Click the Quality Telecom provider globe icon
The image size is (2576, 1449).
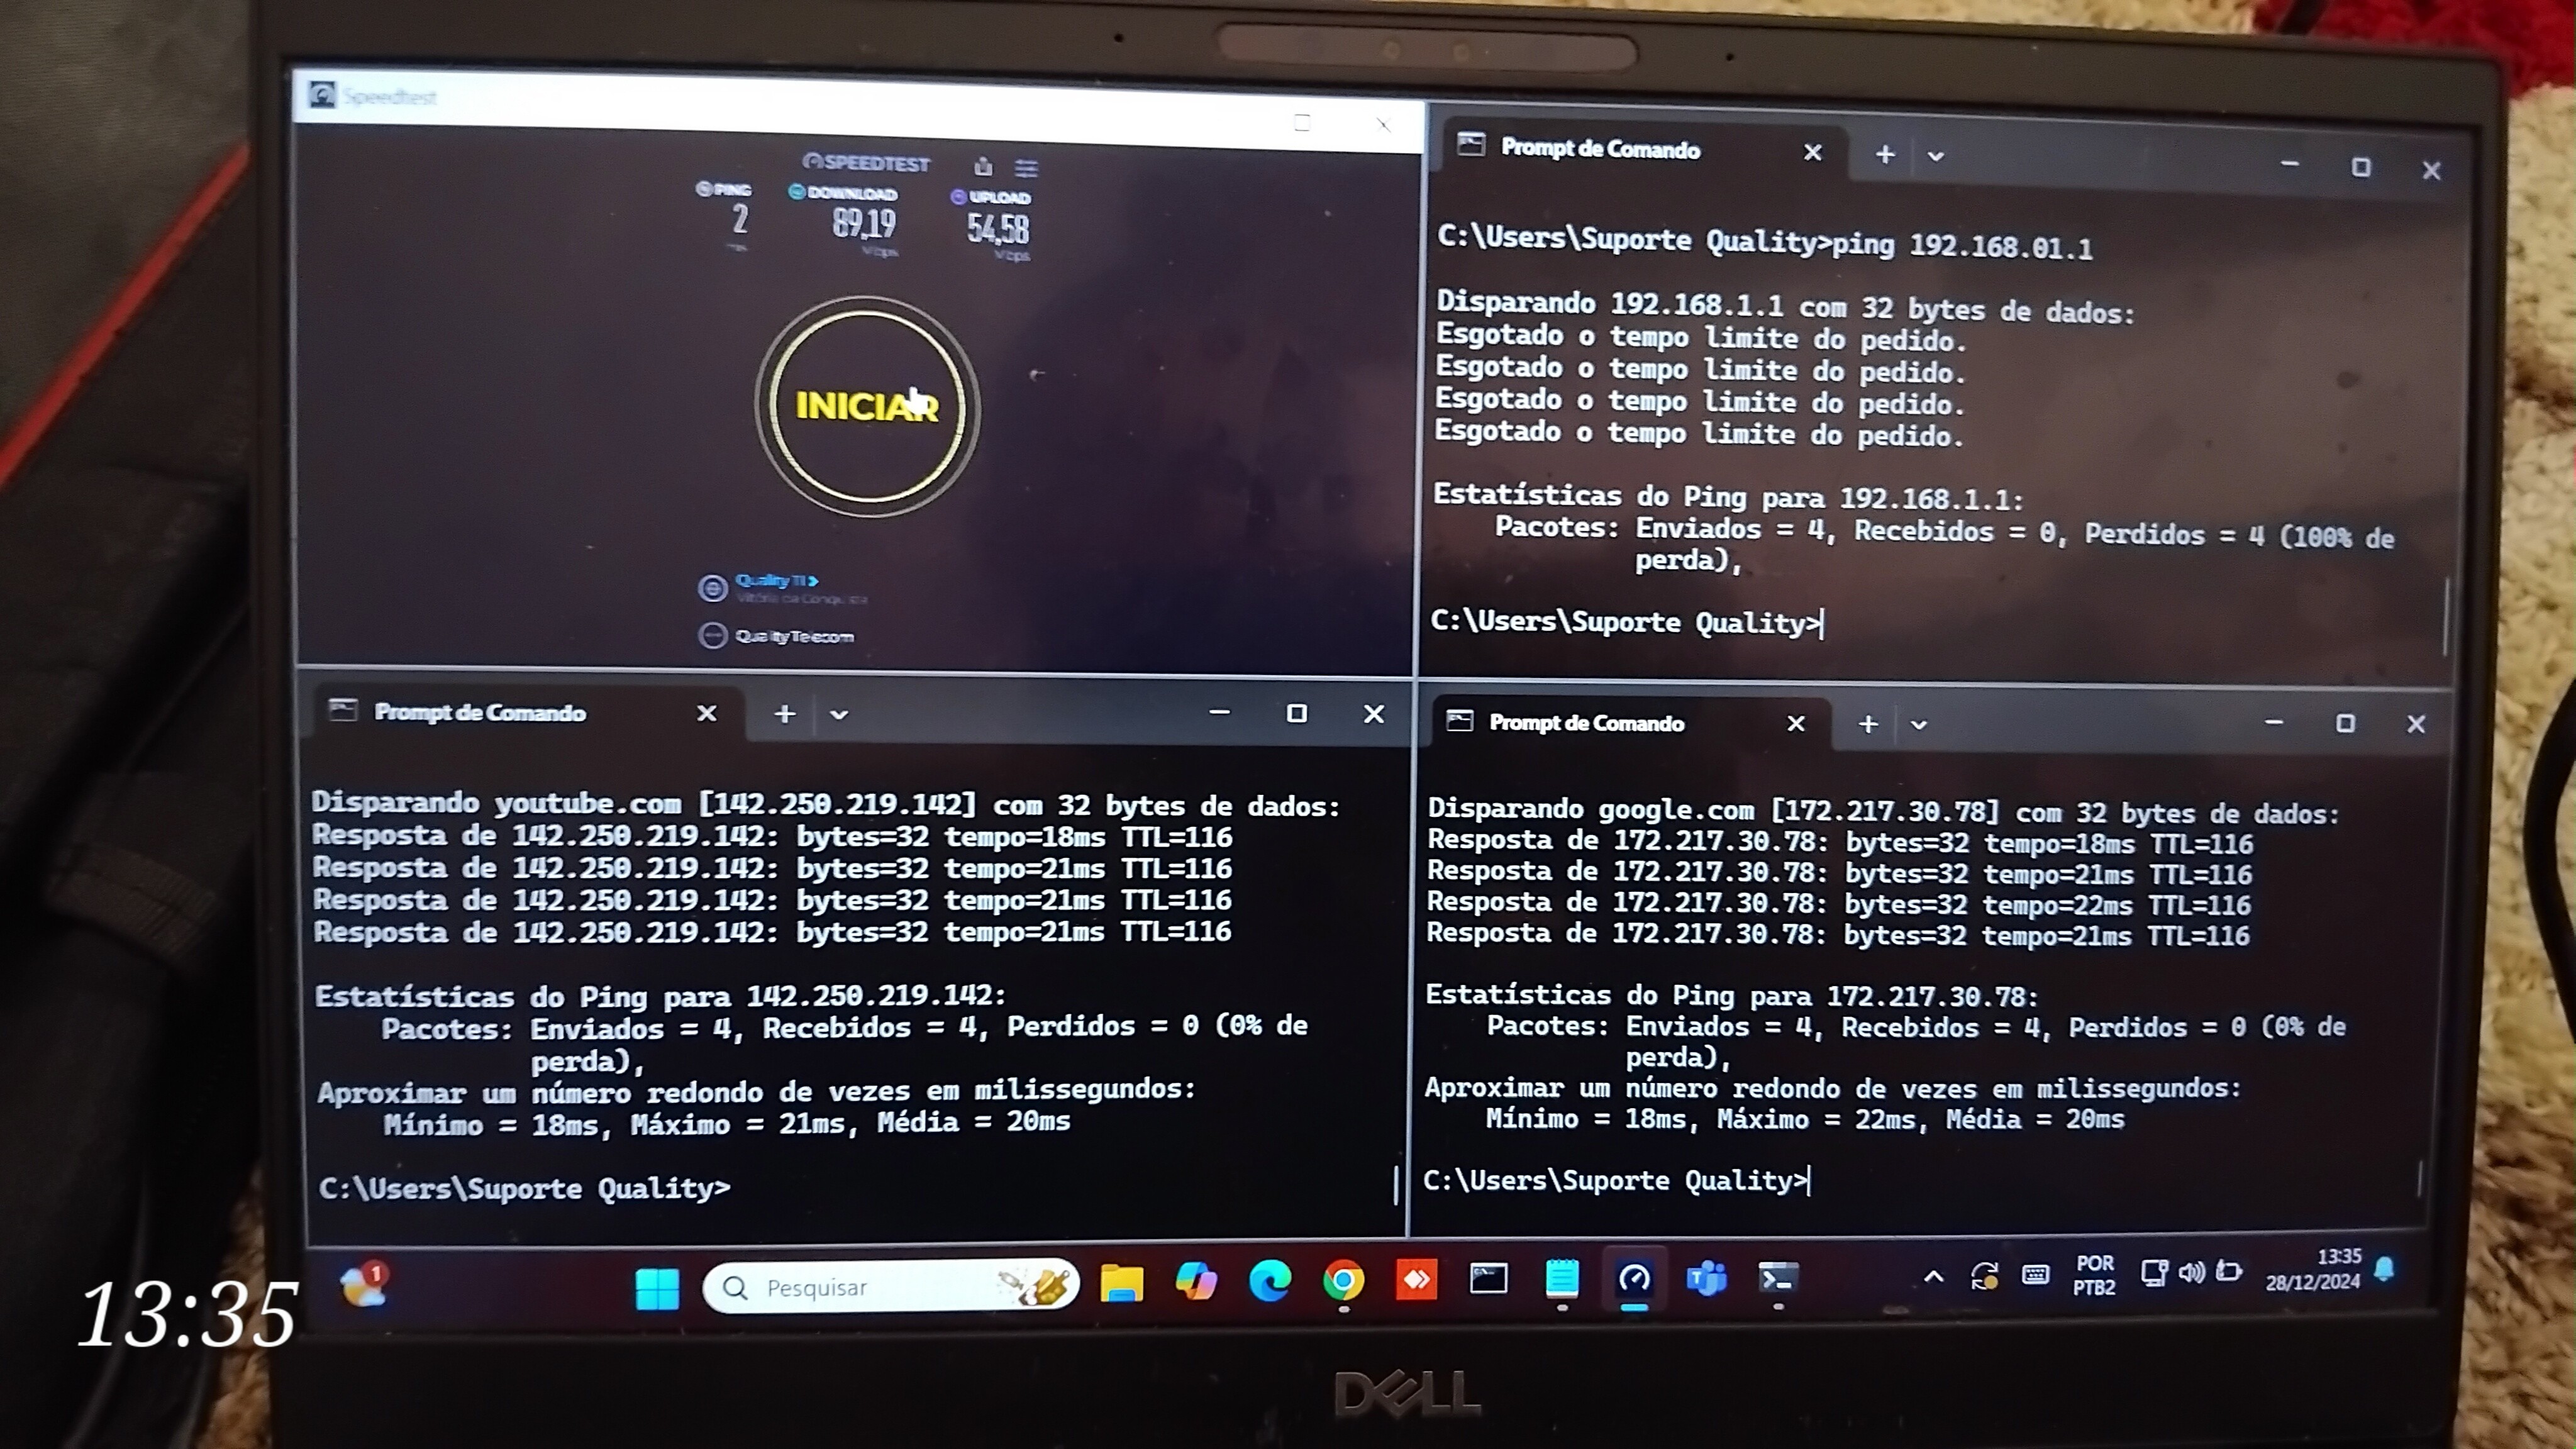click(x=712, y=636)
